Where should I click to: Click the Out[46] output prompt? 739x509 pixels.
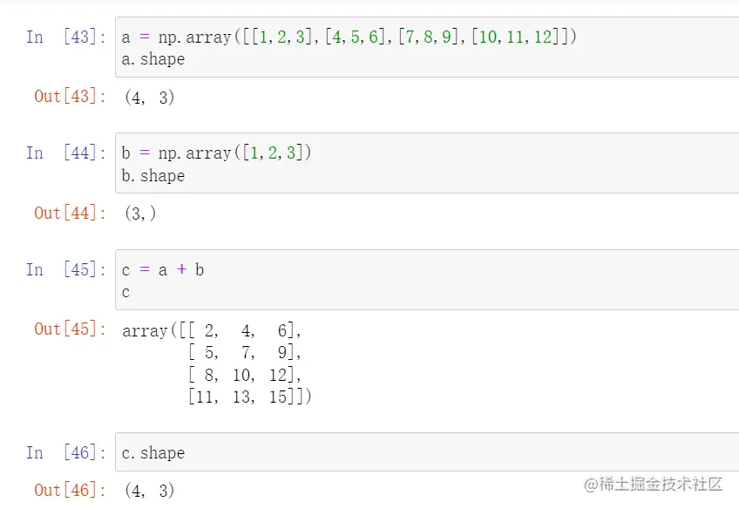(x=71, y=491)
